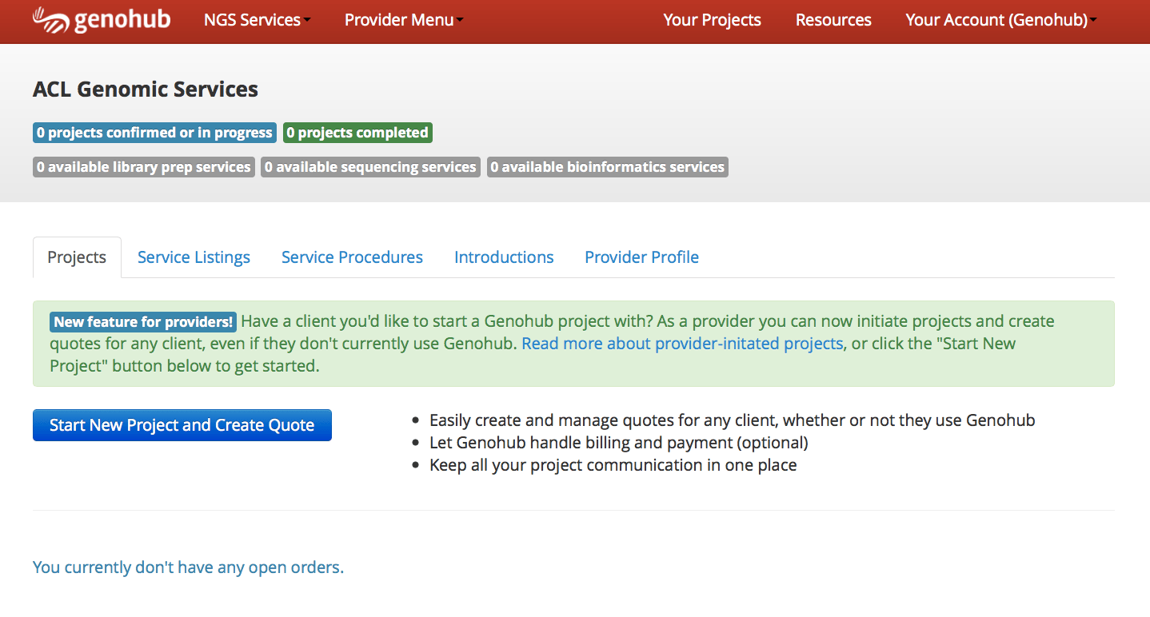Viewport: 1150px width, 617px height.
Task: Select the Projects tab
Action: click(76, 257)
